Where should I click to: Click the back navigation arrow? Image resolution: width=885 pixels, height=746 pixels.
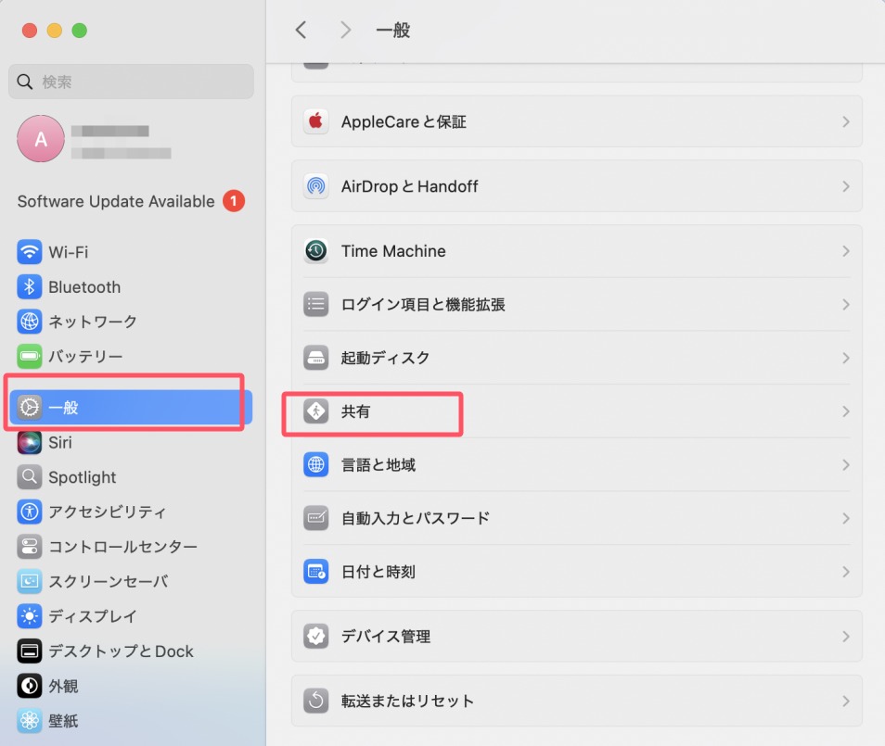coord(301,30)
